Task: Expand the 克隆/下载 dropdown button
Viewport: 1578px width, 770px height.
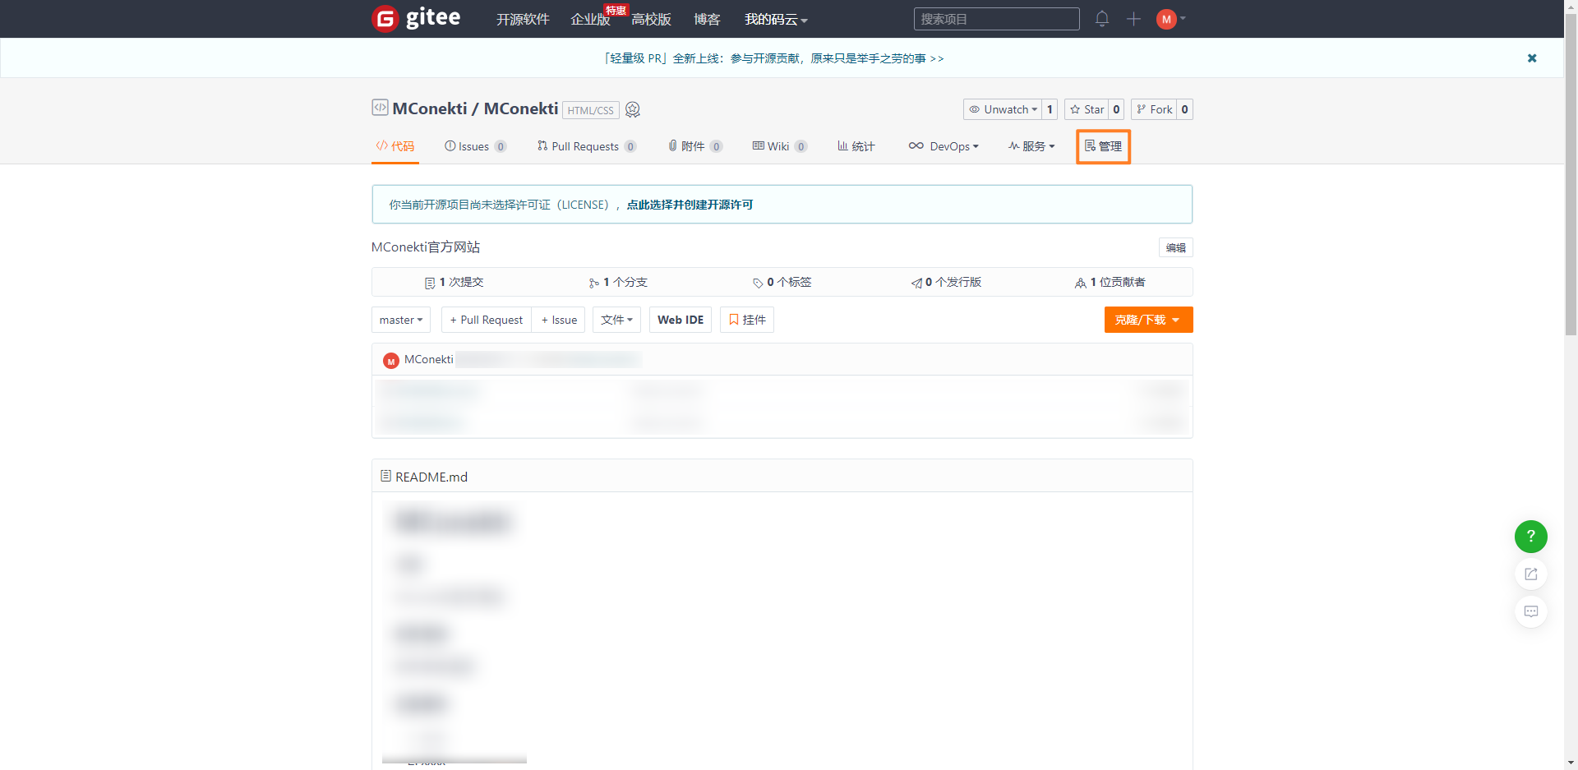Action: click(1148, 320)
